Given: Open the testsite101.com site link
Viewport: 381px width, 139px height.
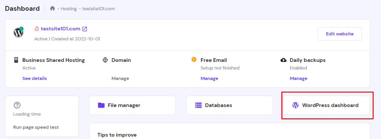Looking at the screenshot, I should point(61,29).
